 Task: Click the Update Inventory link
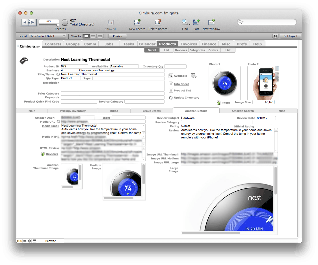[x=187, y=98]
